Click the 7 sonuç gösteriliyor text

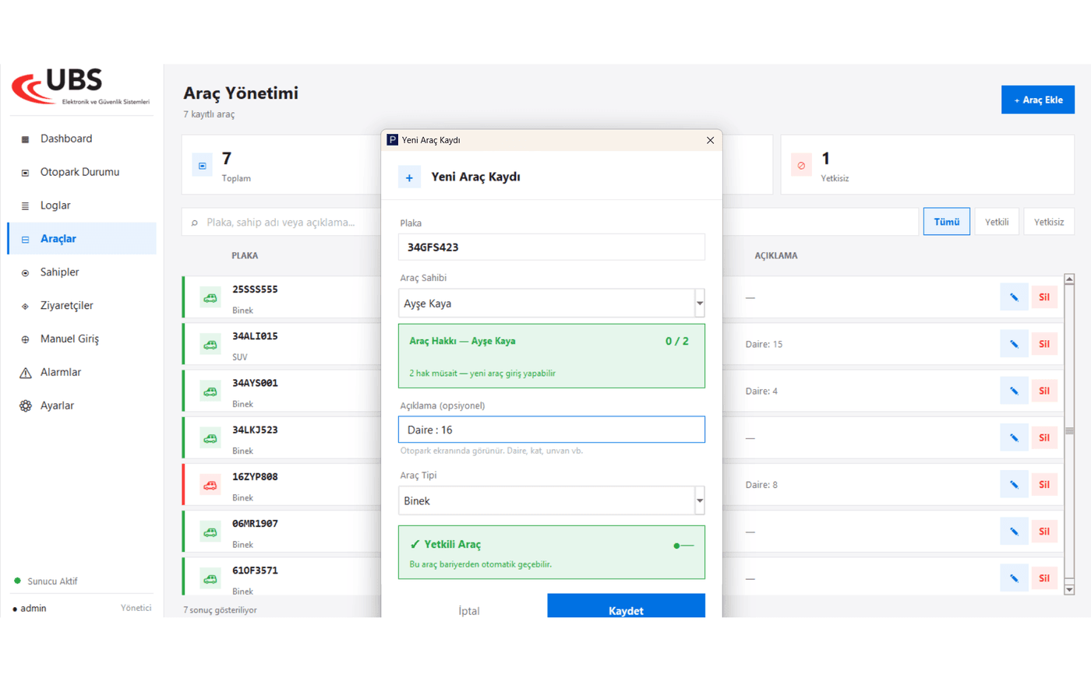click(220, 610)
